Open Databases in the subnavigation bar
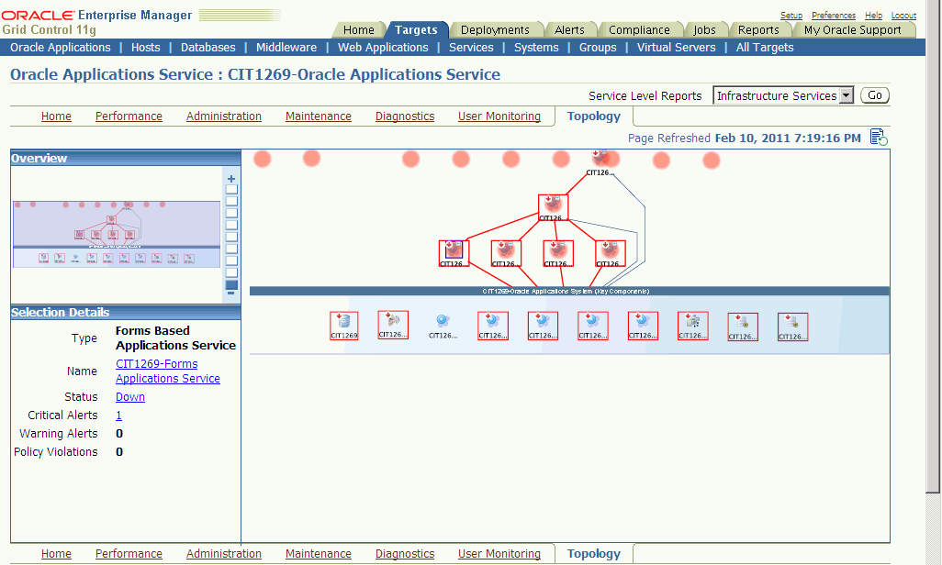Image resolution: width=942 pixels, height=565 pixels. (207, 48)
